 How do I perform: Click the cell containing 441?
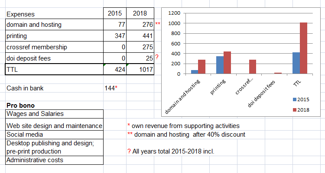coord(140,36)
